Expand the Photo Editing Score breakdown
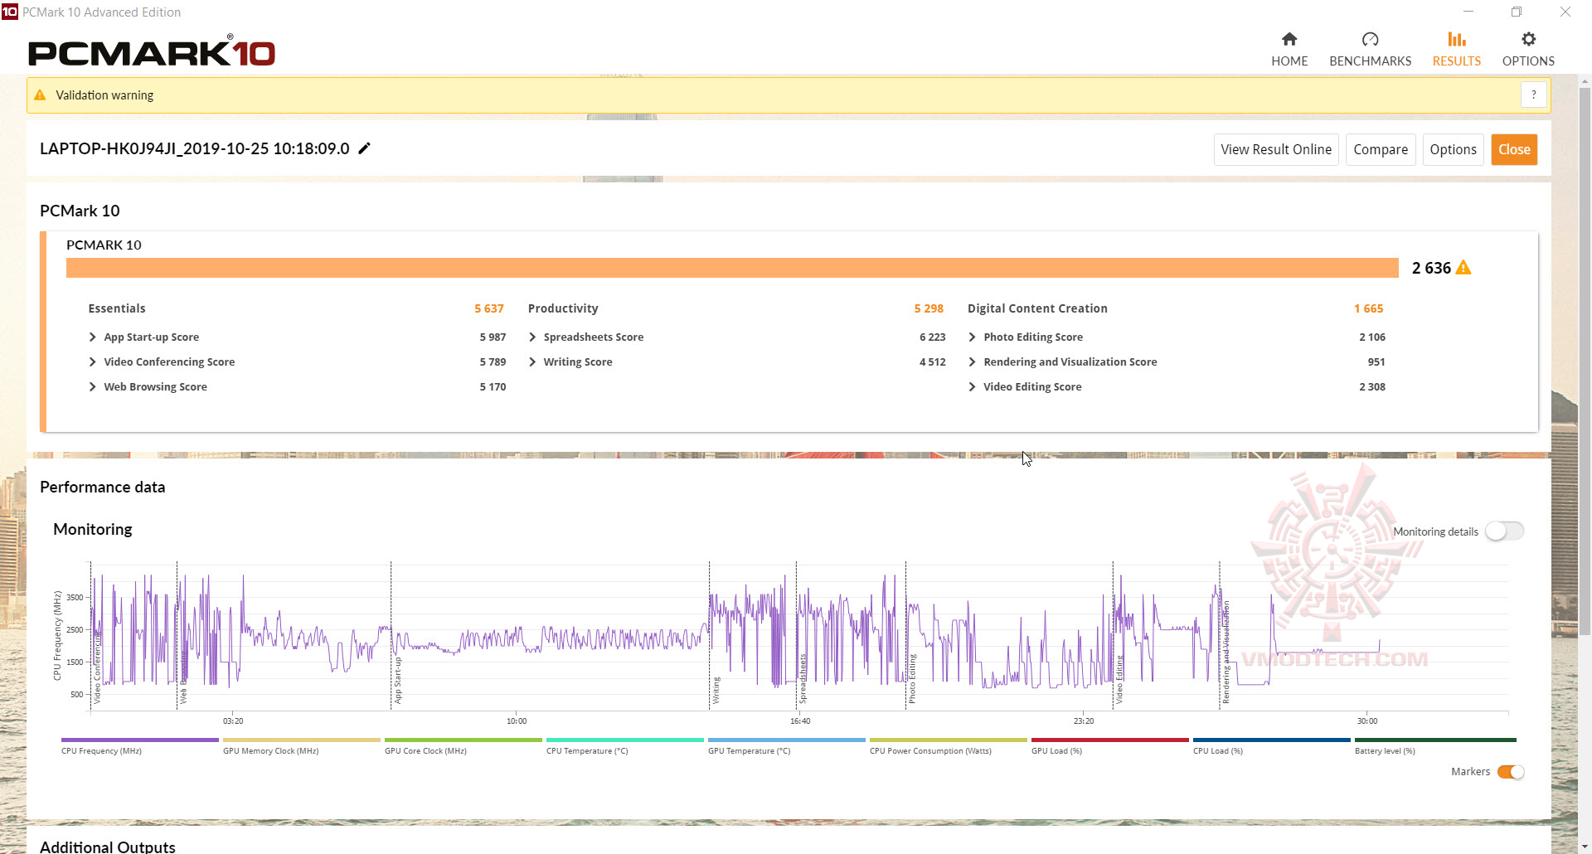This screenshot has height=854, width=1592. (x=972, y=337)
